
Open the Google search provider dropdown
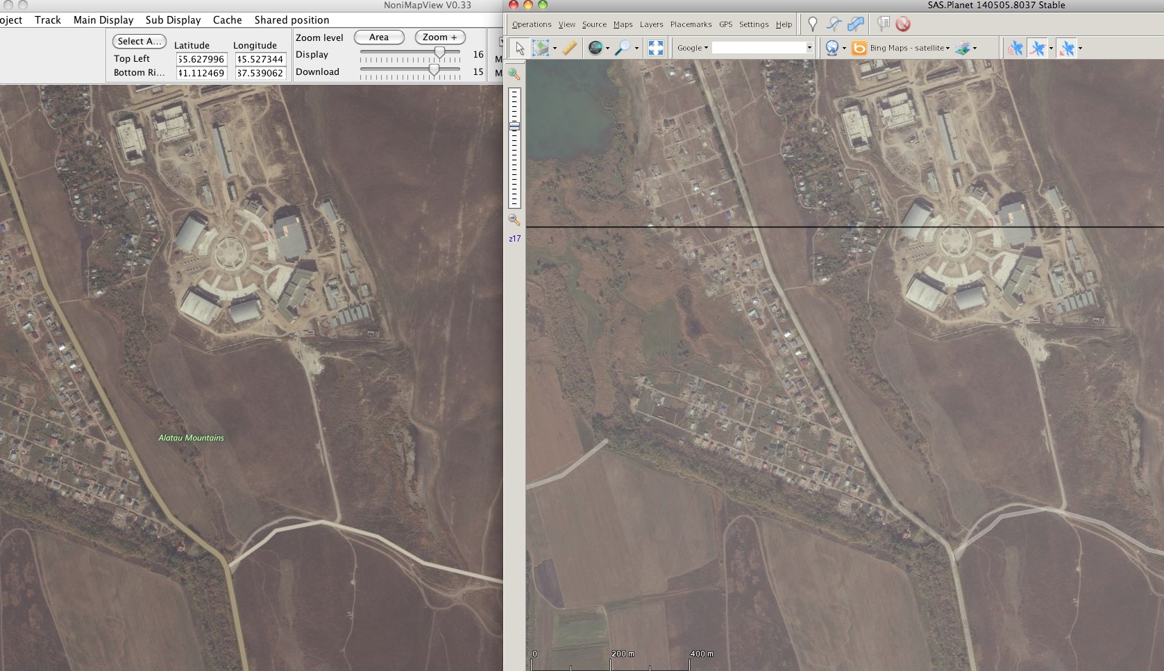pyautogui.click(x=693, y=48)
